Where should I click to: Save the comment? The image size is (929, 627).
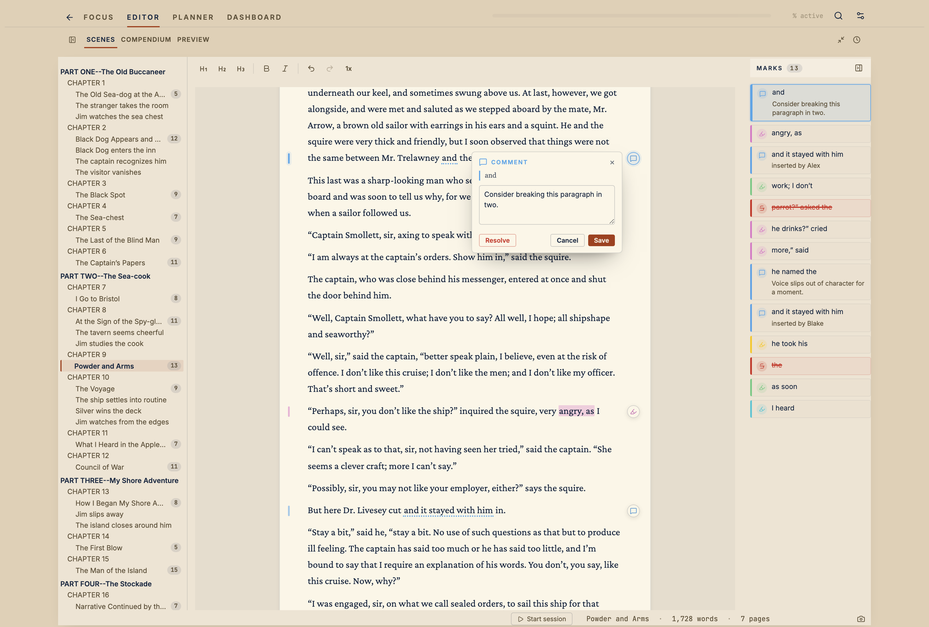[601, 240]
